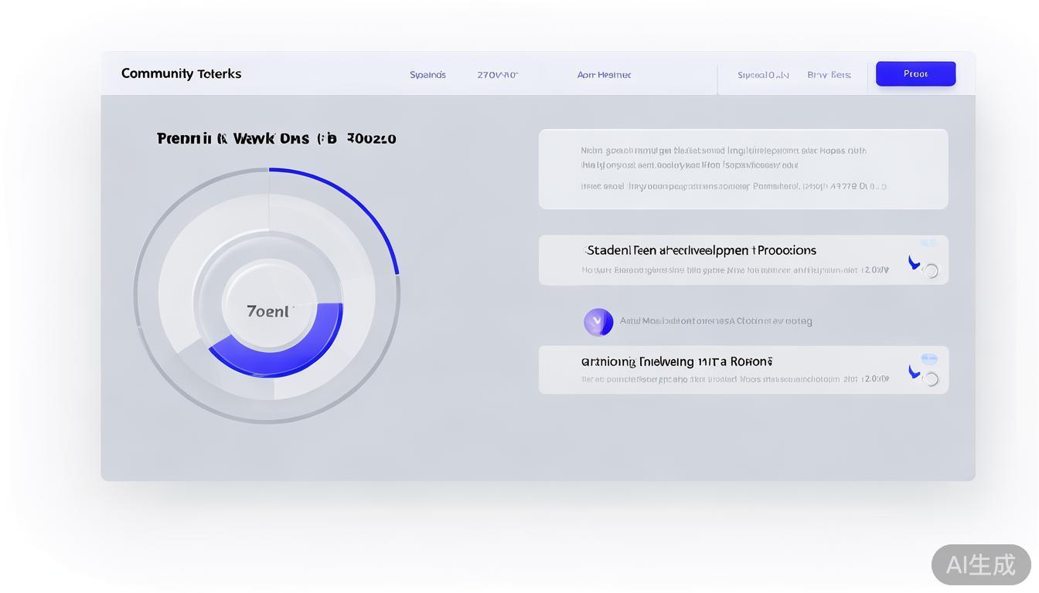Click light blue pill badge in Grtnioing card

pyautogui.click(x=929, y=359)
